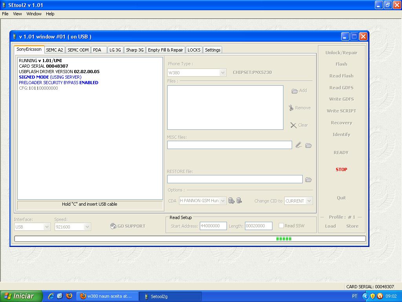This screenshot has height=302, width=402.
Task: Click the Flash button
Action: (x=341, y=64)
